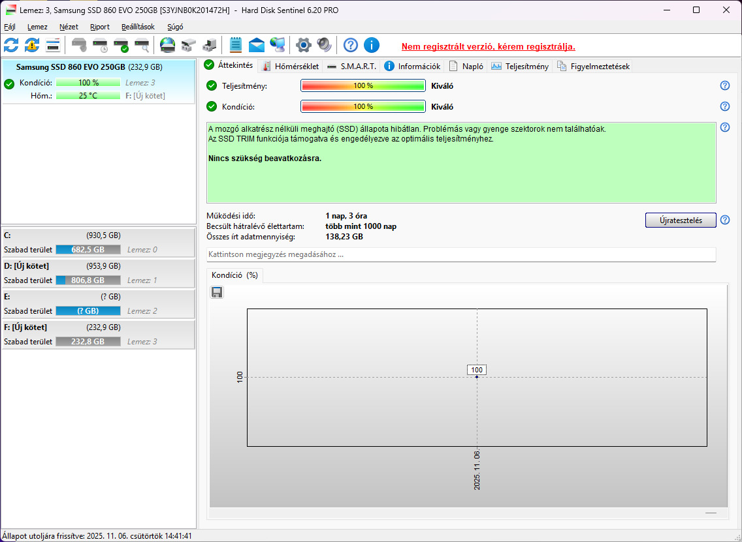
Task: Select the E: volume entry
Action: 99,303
